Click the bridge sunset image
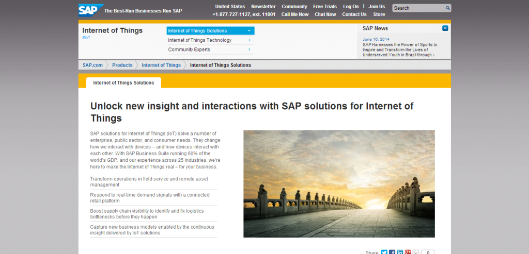This screenshot has width=529, height=254. tap(339, 184)
